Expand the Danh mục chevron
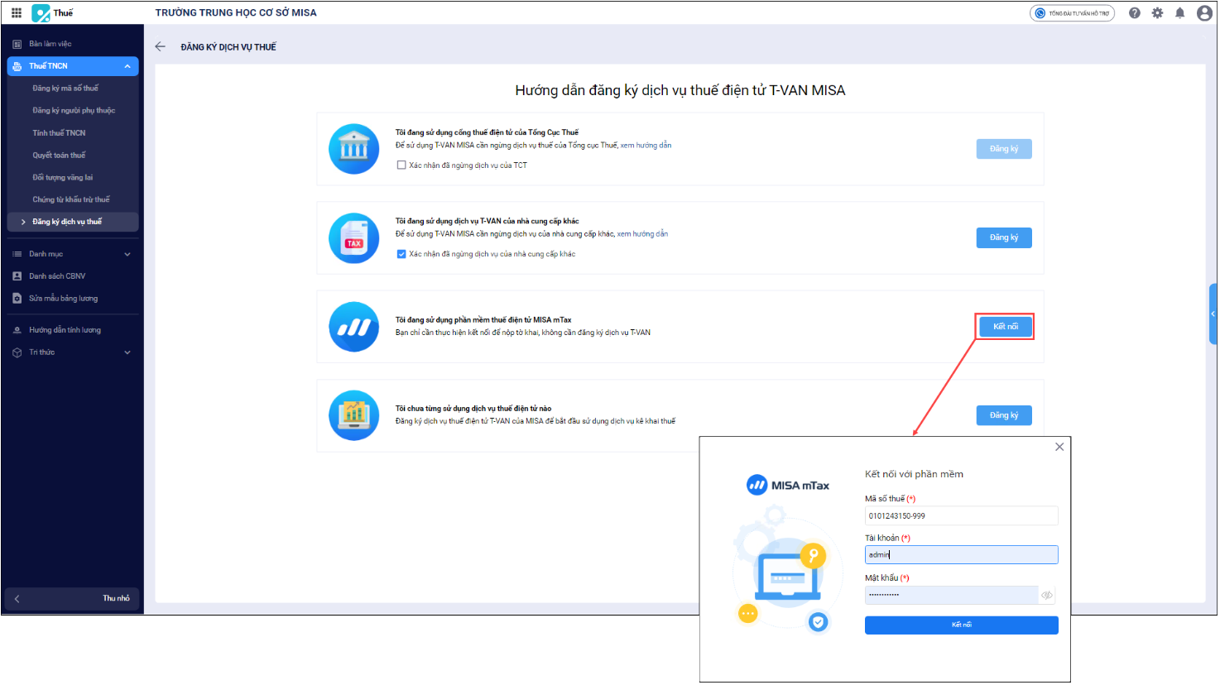 coord(127,254)
